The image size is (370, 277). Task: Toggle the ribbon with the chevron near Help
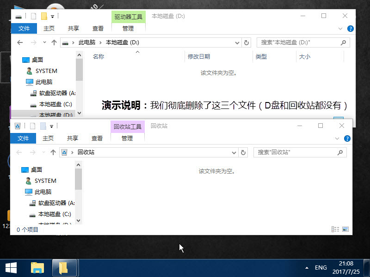coord(337,138)
